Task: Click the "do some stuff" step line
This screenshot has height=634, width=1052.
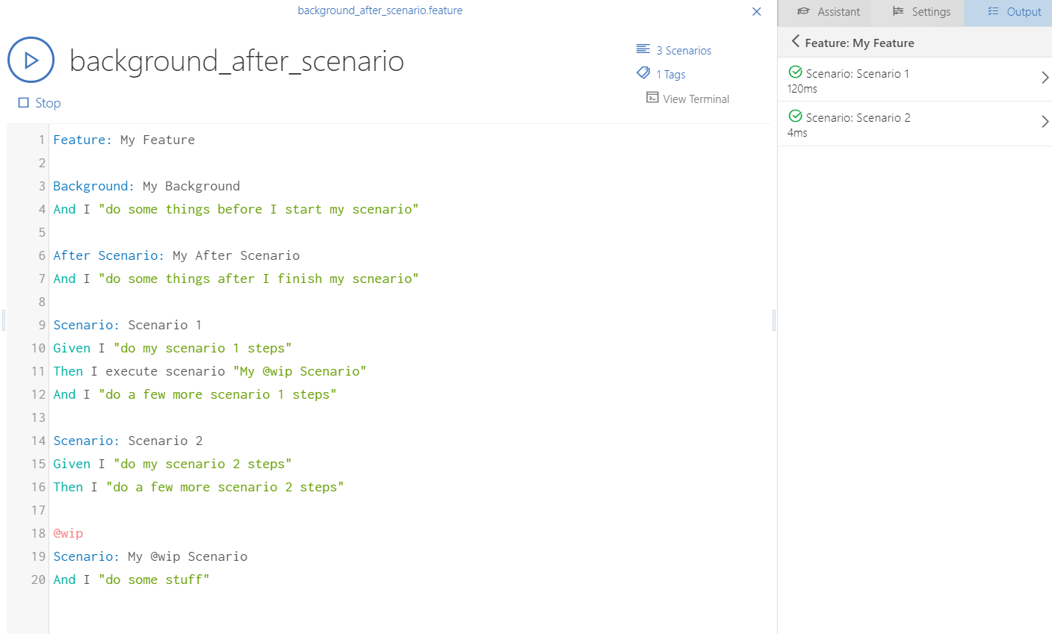Action: (131, 579)
